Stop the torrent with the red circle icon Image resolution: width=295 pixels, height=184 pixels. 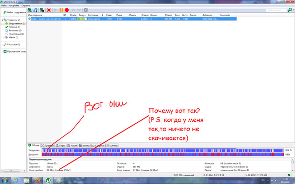click(x=66, y=10)
